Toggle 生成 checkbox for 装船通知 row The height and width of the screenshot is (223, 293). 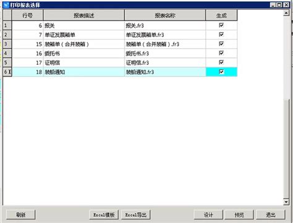[x=221, y=72]
